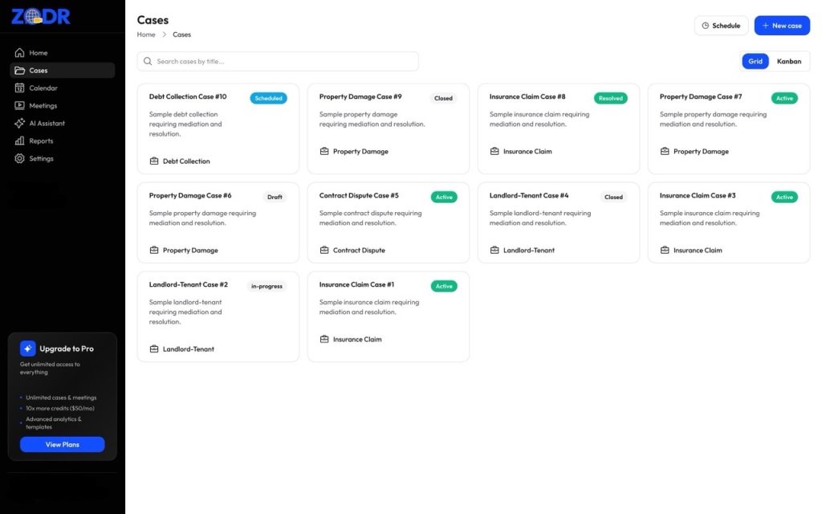Click the Scheduled status badge

[268, 98]
